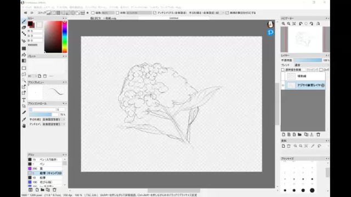351x197 pixels.
Task: Select the Eyedropper tool
Action: point(24,119)
